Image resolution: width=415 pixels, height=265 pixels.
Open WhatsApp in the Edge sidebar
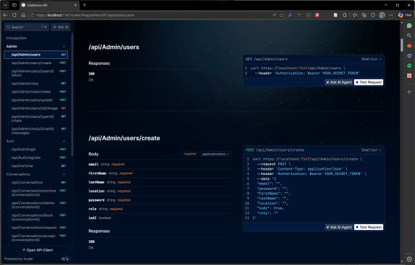(409, 26)
